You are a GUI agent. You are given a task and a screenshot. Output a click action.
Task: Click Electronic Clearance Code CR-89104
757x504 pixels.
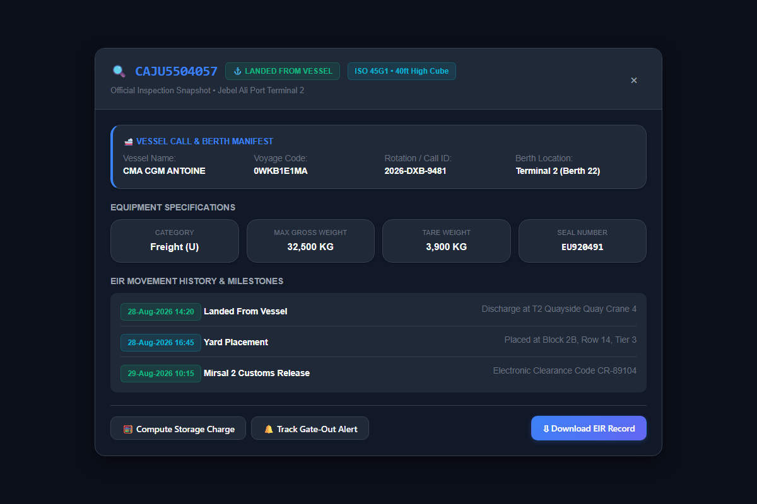(565, 370)
